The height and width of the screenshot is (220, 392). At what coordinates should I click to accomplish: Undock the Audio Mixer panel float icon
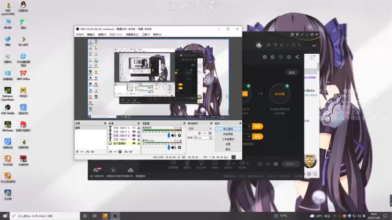184,124
